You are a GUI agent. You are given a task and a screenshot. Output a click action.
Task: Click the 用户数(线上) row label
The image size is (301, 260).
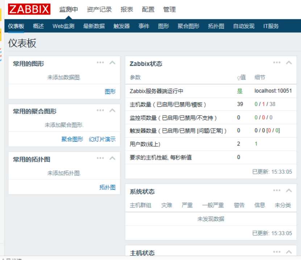145,144
